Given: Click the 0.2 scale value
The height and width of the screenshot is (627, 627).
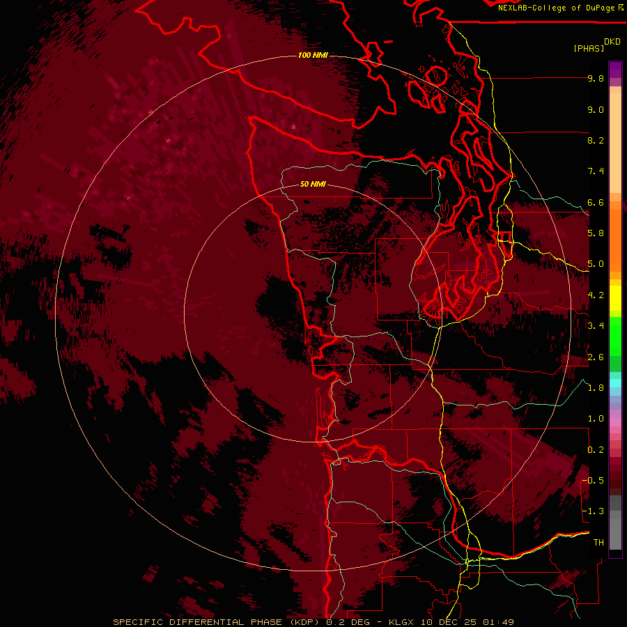Looking at the screenshot, I should pos(596,450).
